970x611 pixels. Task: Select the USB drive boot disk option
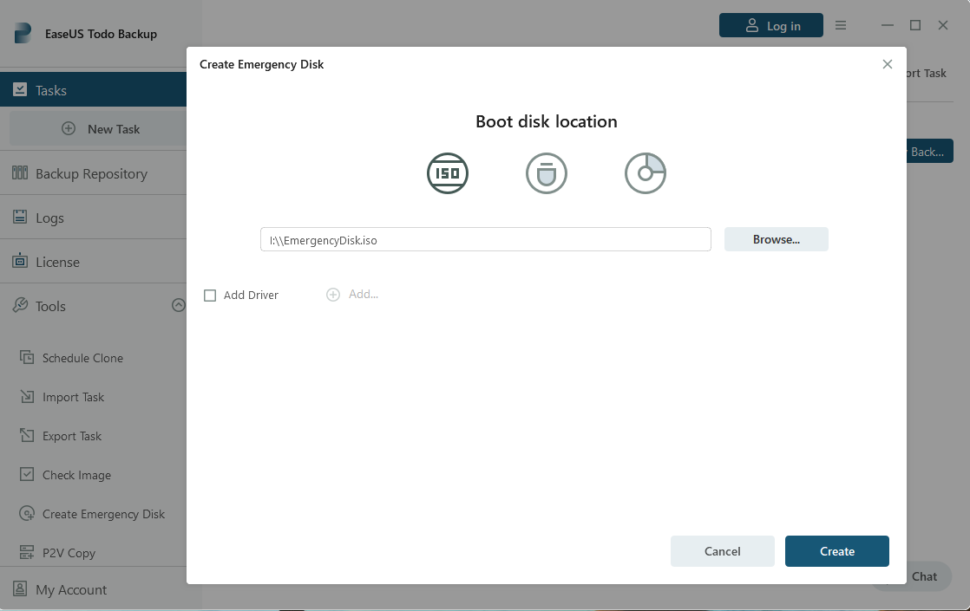547,173
